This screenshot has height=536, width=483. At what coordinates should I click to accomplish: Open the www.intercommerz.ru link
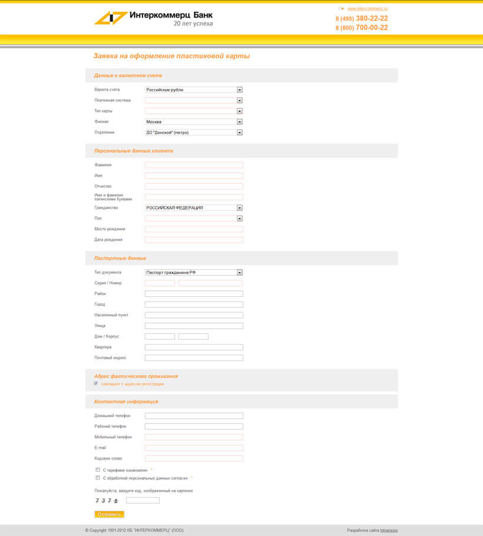click(368, 9)
